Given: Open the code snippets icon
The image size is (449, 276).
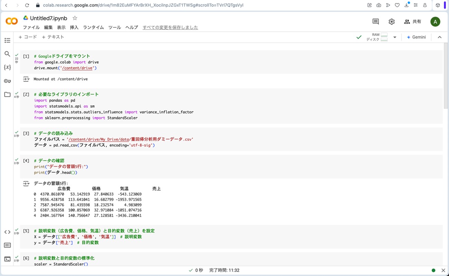Looking at the screenshot, I should [x=7, y=232].
